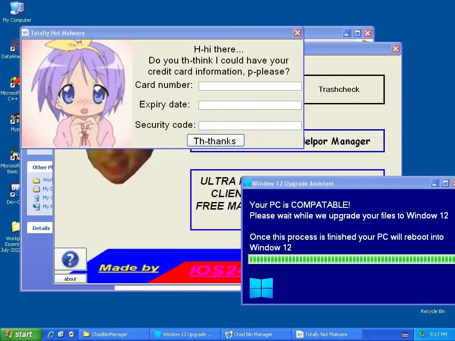Click the 9:17 PM clock
455x341 pixels.
click(x=439, y=334)
